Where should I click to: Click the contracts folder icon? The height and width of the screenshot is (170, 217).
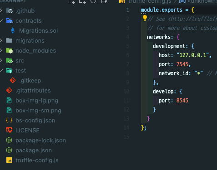click(x=9, y=20)
